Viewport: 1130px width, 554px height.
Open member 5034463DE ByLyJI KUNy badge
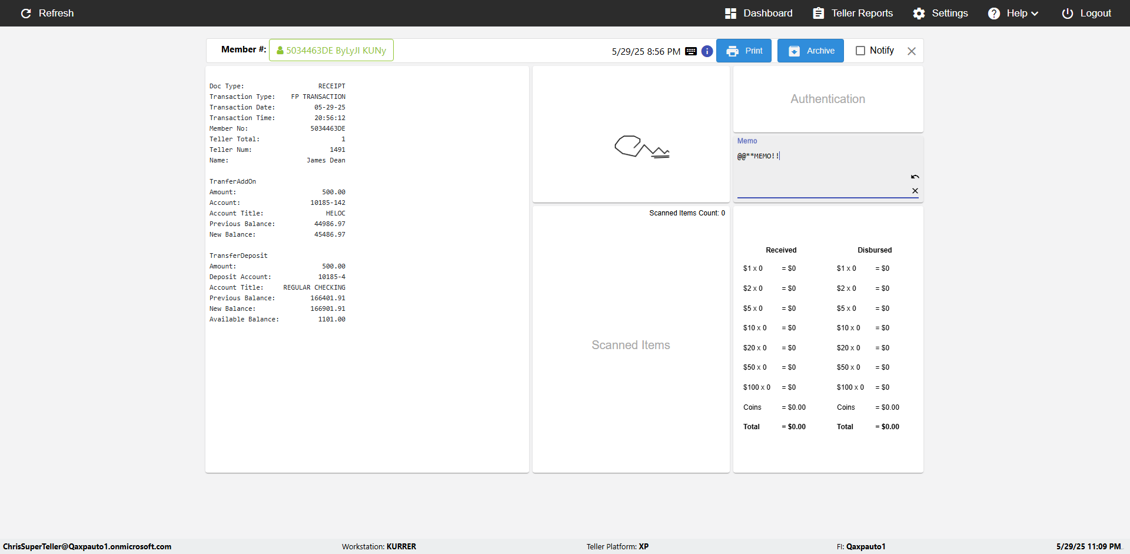click(x=331, y=51)
